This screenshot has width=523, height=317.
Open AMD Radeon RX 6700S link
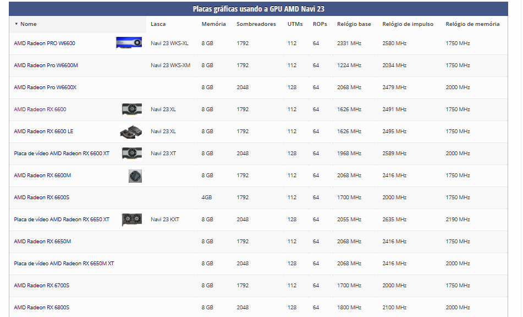coord(41,285)
